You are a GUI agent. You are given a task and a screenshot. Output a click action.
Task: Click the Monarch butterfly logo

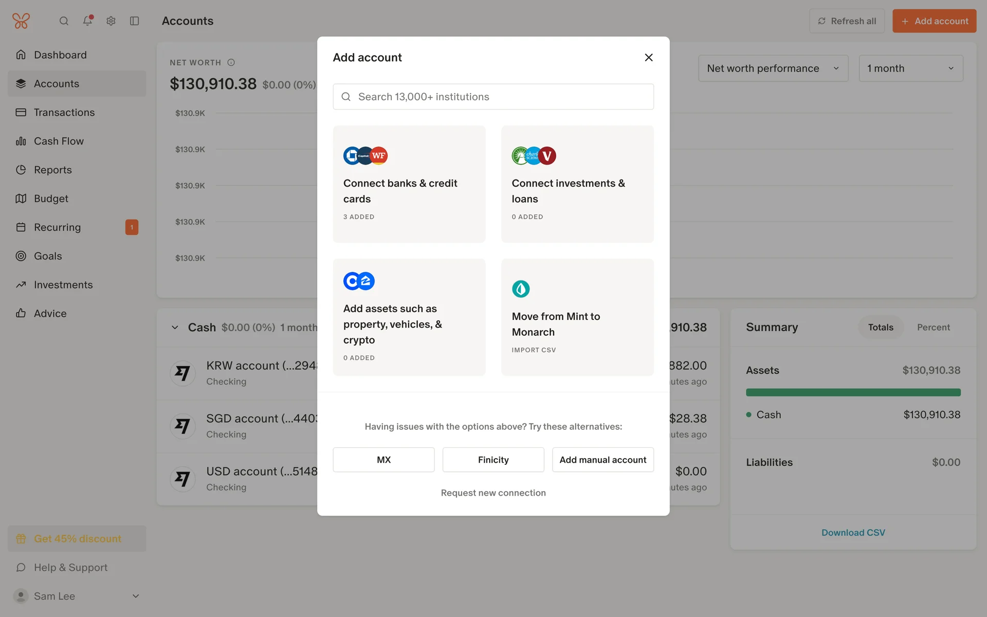pos(21,21)
